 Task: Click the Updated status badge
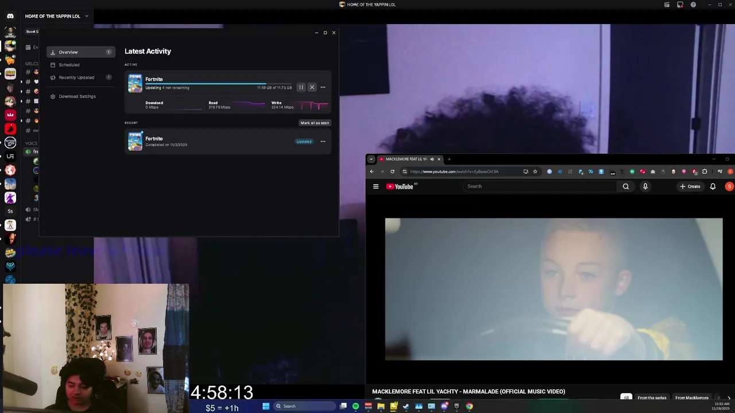tap(304, 142)
